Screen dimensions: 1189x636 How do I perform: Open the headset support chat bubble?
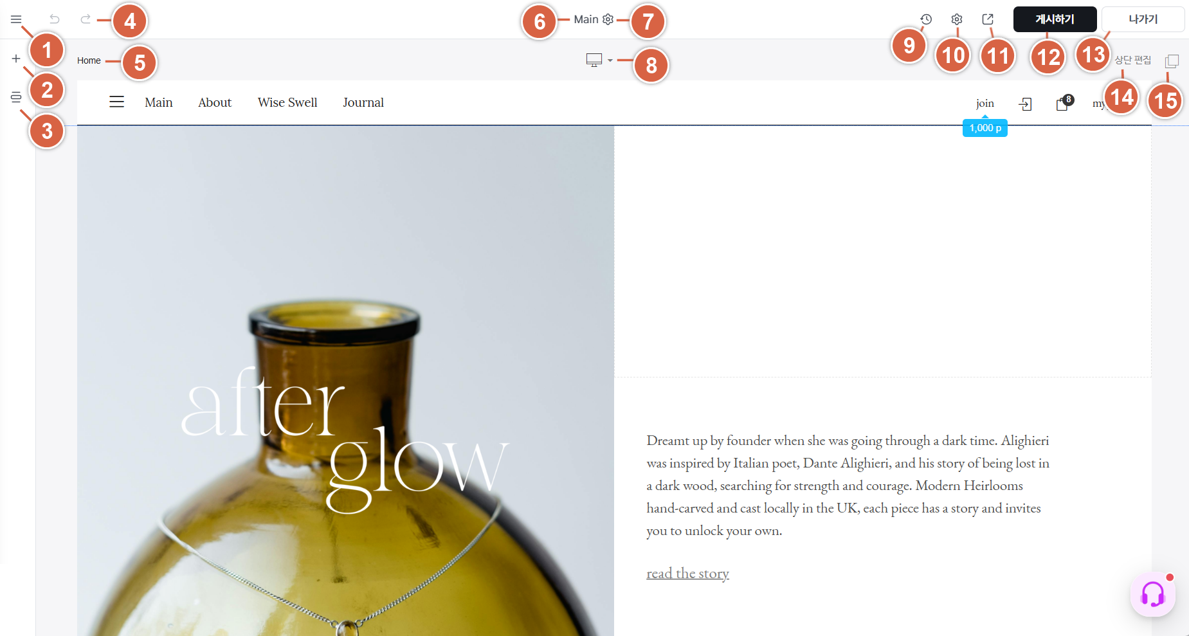coord(1152,594)
